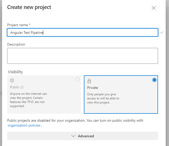Click the Private option description text
Viewport: 169px width, 146px height.
pos(103,98)
